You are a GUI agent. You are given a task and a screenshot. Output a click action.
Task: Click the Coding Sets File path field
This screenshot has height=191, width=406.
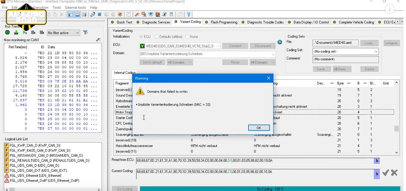pyautogui.click(x=336, y=43)
